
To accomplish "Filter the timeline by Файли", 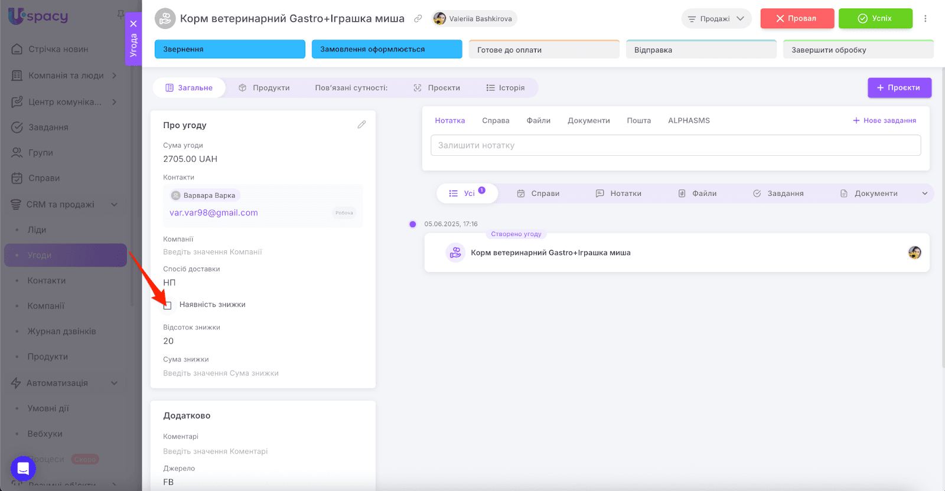I will pyautogui.click(x=698, y=194).
